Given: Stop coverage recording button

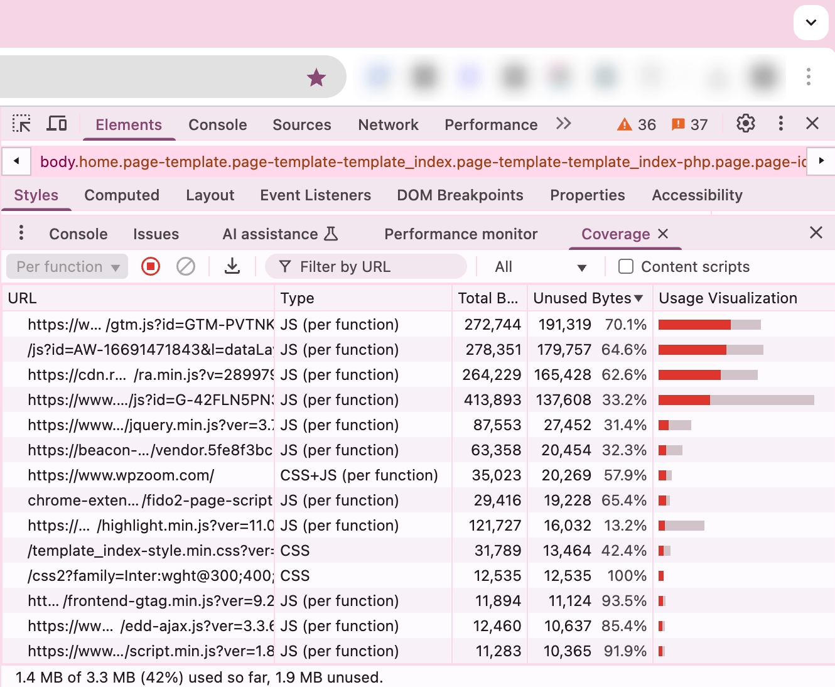Looking at the screenshot, I should point(151,267).
